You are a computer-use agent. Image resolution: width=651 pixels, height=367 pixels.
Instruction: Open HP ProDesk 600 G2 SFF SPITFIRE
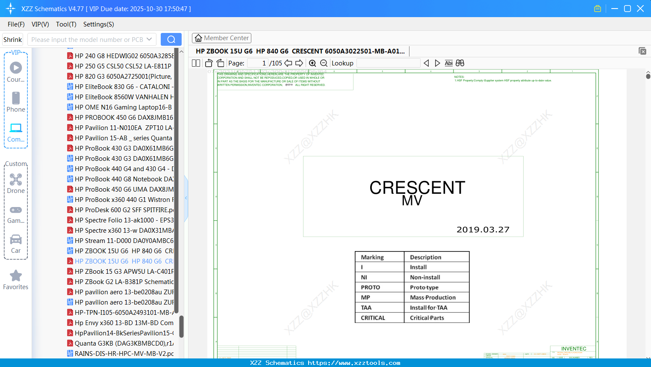pos(121,210)
